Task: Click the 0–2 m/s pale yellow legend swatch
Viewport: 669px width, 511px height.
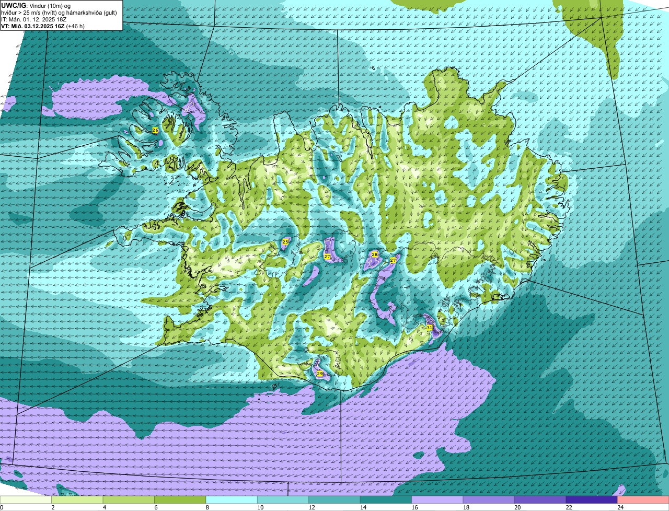Action: (x=26, y=500)
